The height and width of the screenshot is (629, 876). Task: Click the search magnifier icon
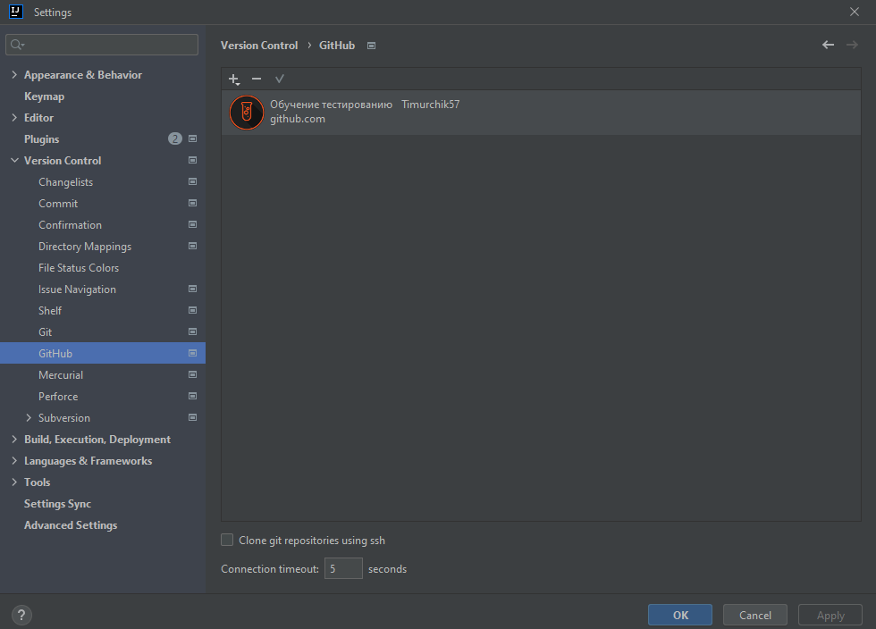point(17,45)
